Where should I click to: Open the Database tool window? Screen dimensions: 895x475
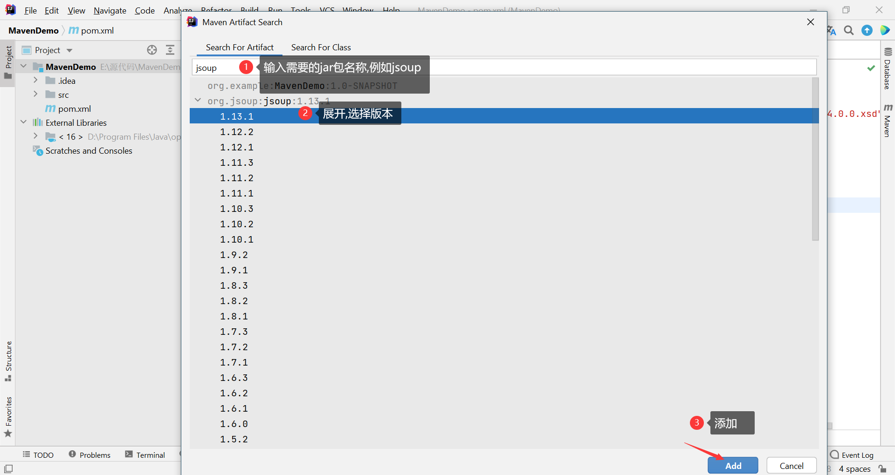(888, 68)
